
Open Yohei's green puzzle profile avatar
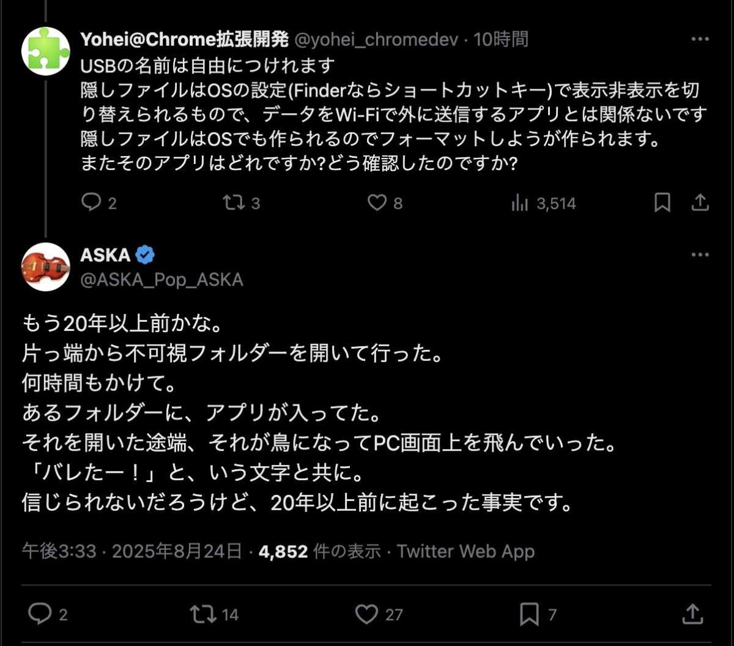[45, 51]
